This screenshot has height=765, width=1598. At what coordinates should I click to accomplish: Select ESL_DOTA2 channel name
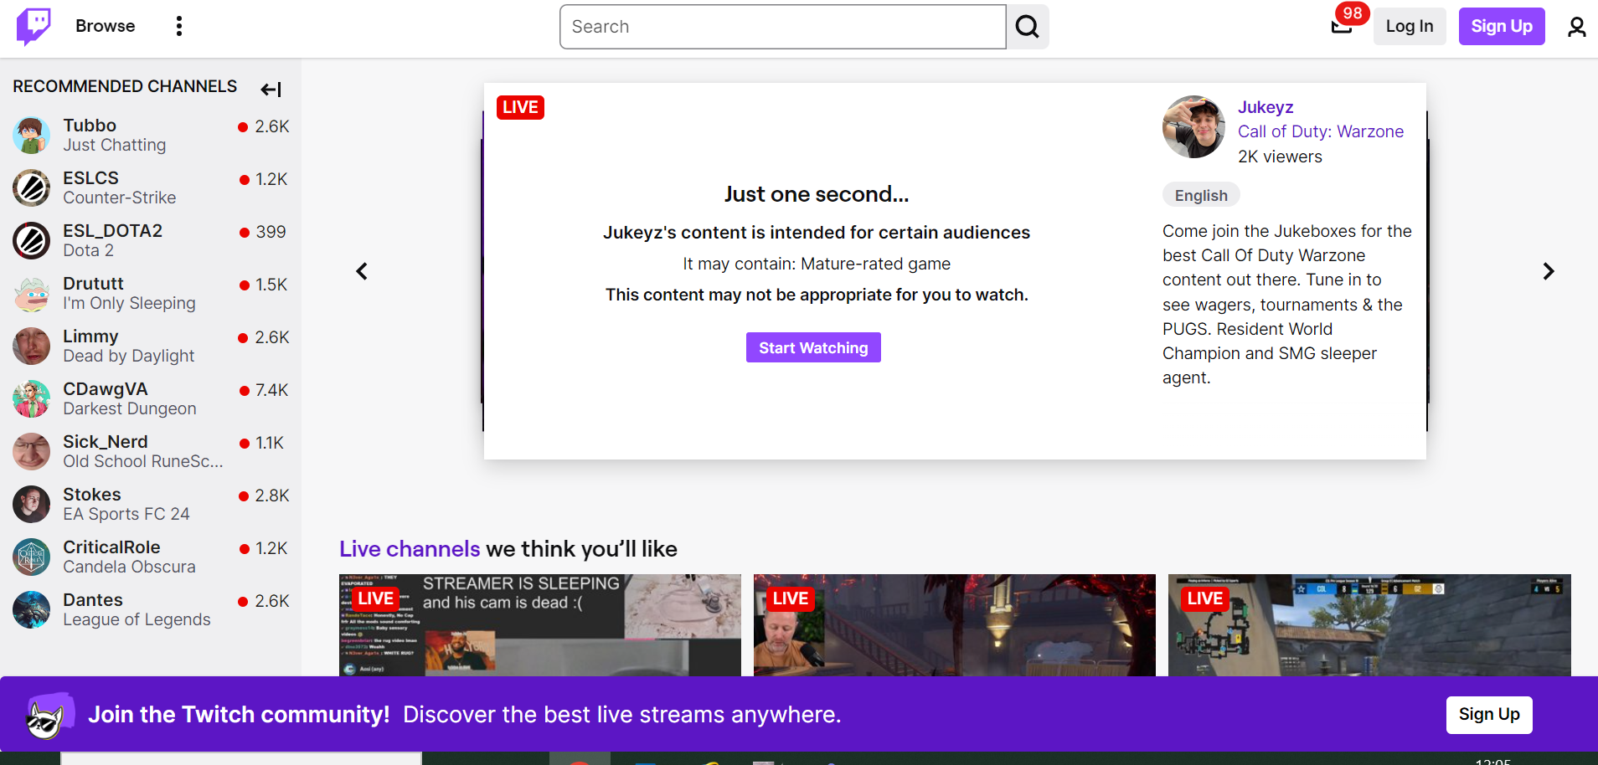pos(113,231)
